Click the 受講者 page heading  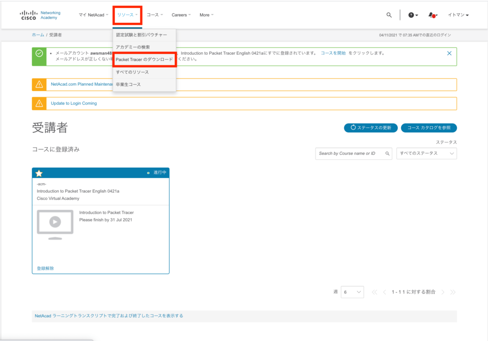tap(50, 128)
